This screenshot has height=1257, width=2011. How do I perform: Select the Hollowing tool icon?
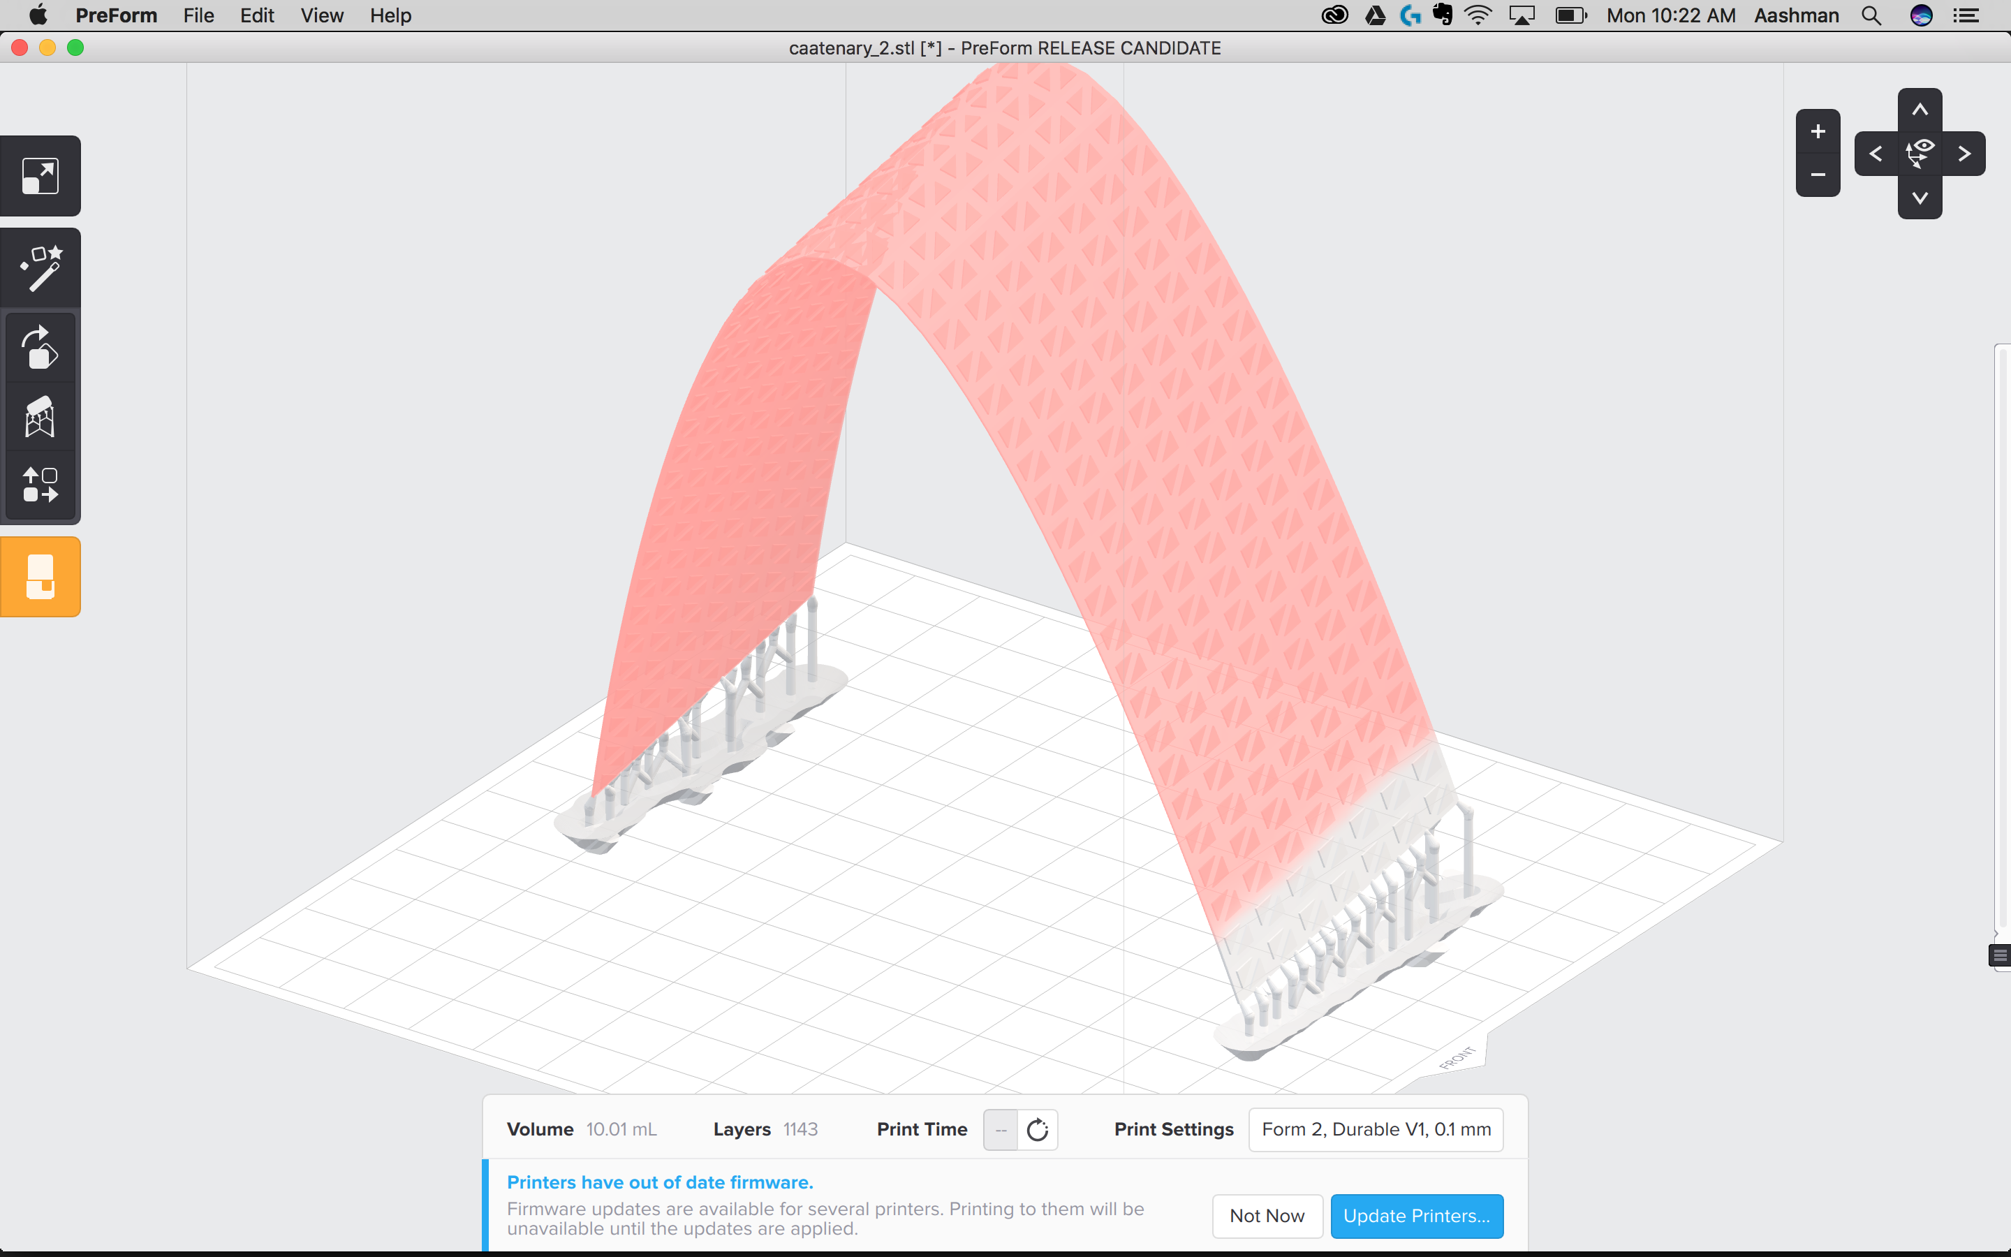(40, 576)
